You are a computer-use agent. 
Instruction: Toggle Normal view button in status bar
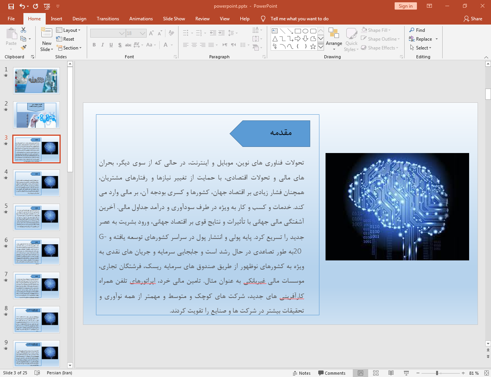point(360,373)
